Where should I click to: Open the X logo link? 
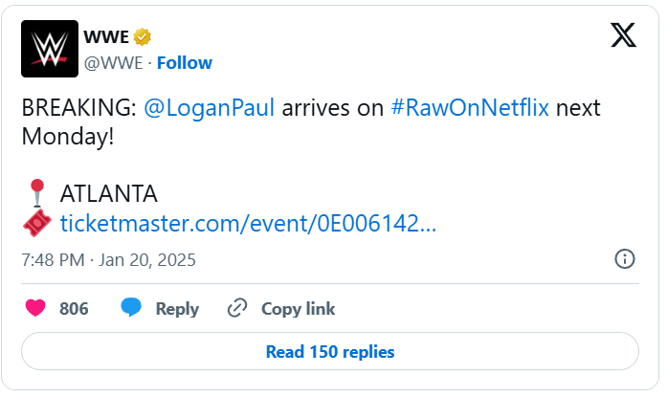(x=623, y=35)
